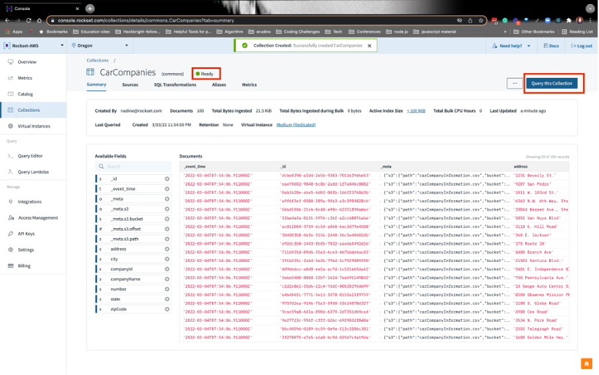Open the Coding Challenges bookmark folder
Viewport: 599px width, 375px height.
point(298,32)
